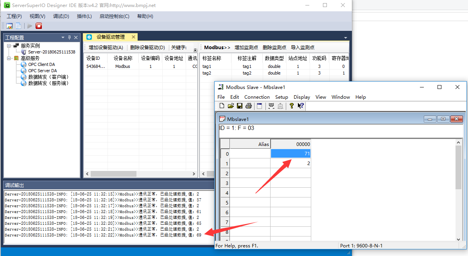468x256 pixels.
Task: Click the Mbslave1 vertical scrollbar thumb
Action: [459, 167]
